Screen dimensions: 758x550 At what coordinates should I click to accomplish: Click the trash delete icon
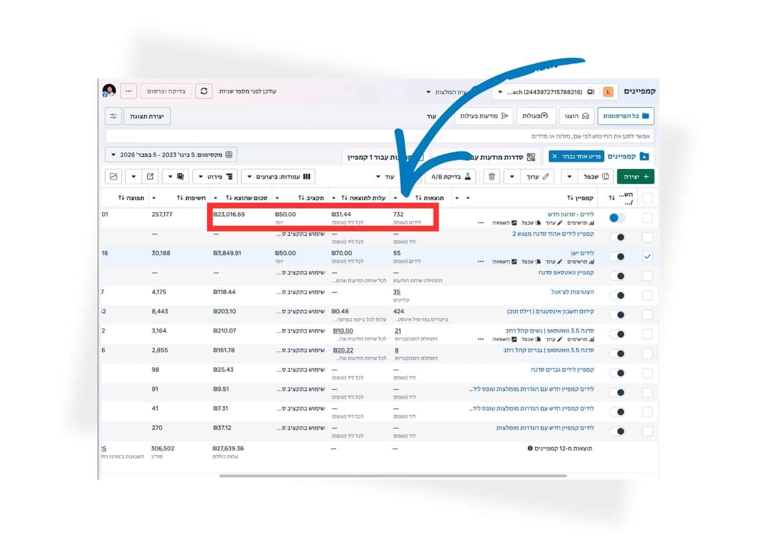click(x=491, y=177)
